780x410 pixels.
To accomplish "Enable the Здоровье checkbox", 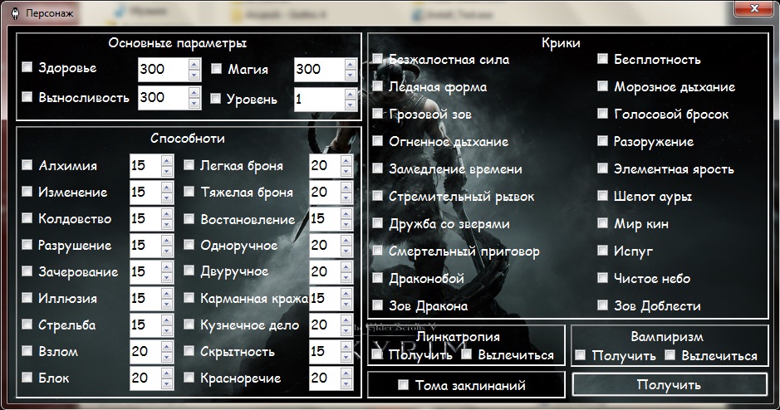I will [x=27, y=66].
